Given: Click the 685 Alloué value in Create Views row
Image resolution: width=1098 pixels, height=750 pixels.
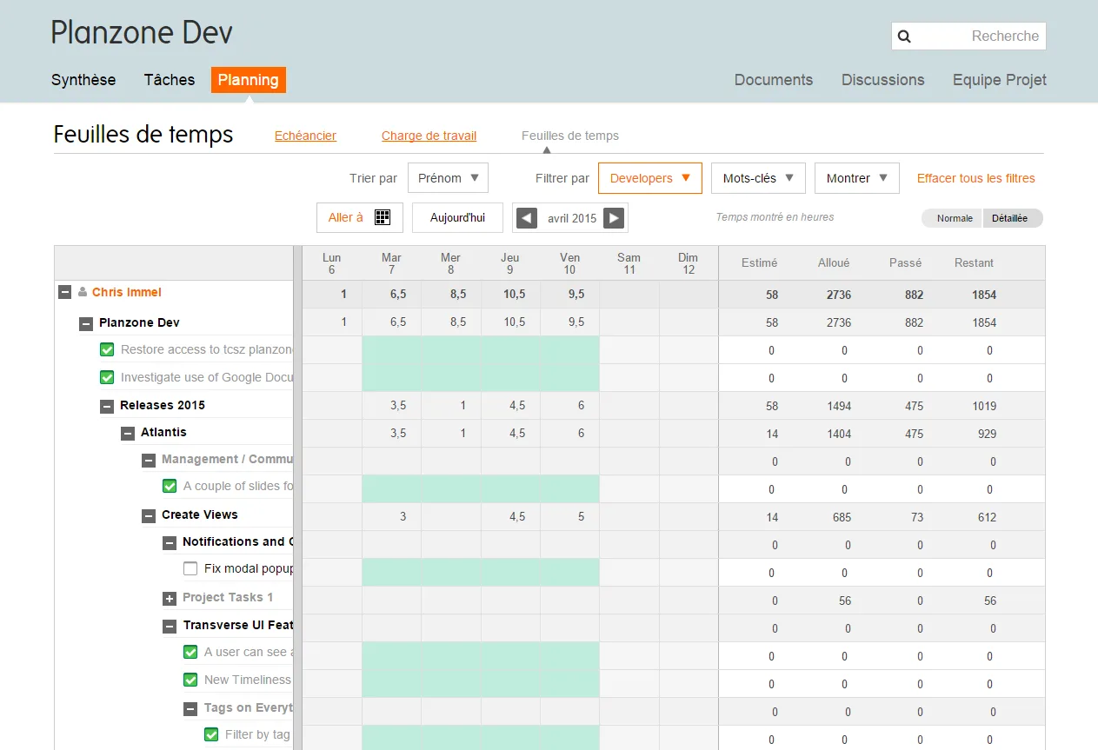Looking at the screenshot, I should click(840, 517).
